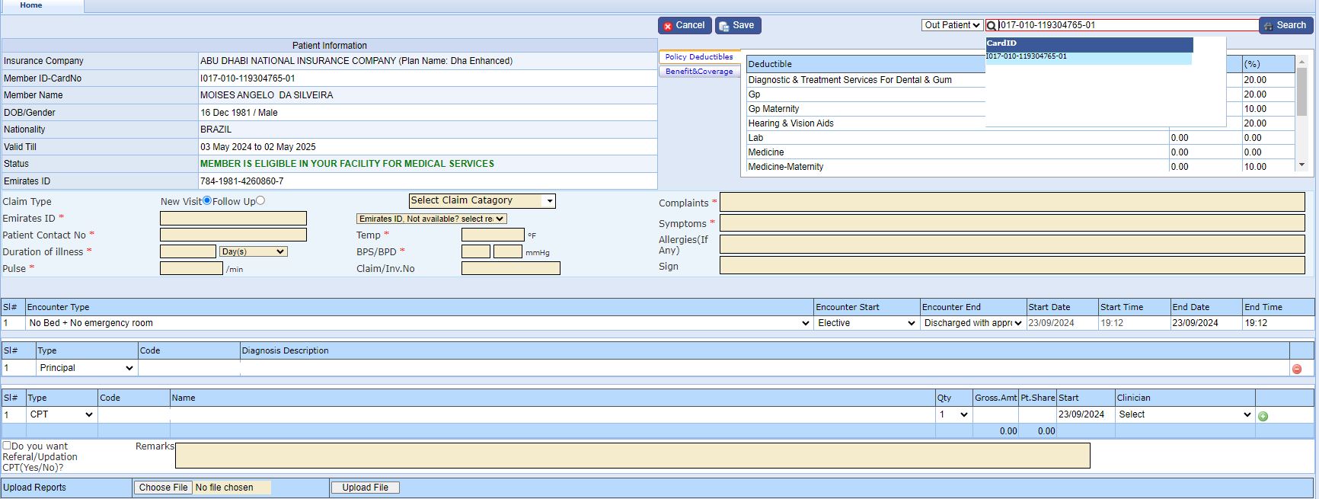The image size is (1319, 499).
Task: Click the Choose File button
Action: (x=163, y=488)
